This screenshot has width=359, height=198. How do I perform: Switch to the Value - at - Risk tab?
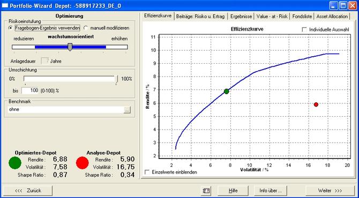click(x=272, y=17)
